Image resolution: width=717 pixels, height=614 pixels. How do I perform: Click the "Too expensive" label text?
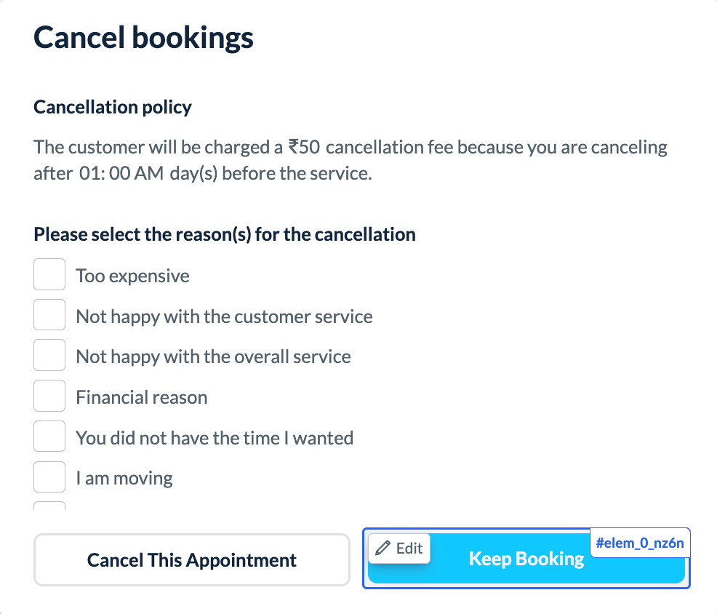[x=132, y=276]
